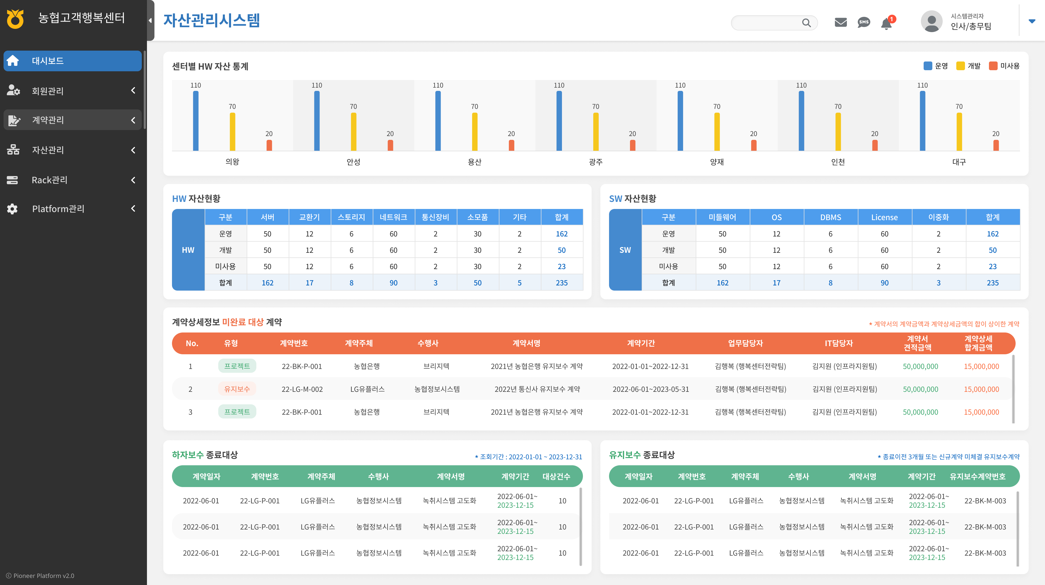Click the 농협고객행복센터 logo icon

[x=15, y=19]
